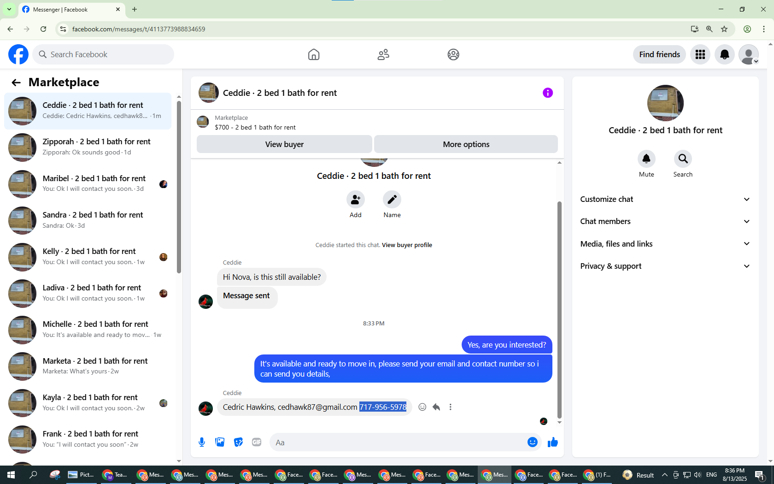Open the browser tab search dropdown

(x=9, y=9)
